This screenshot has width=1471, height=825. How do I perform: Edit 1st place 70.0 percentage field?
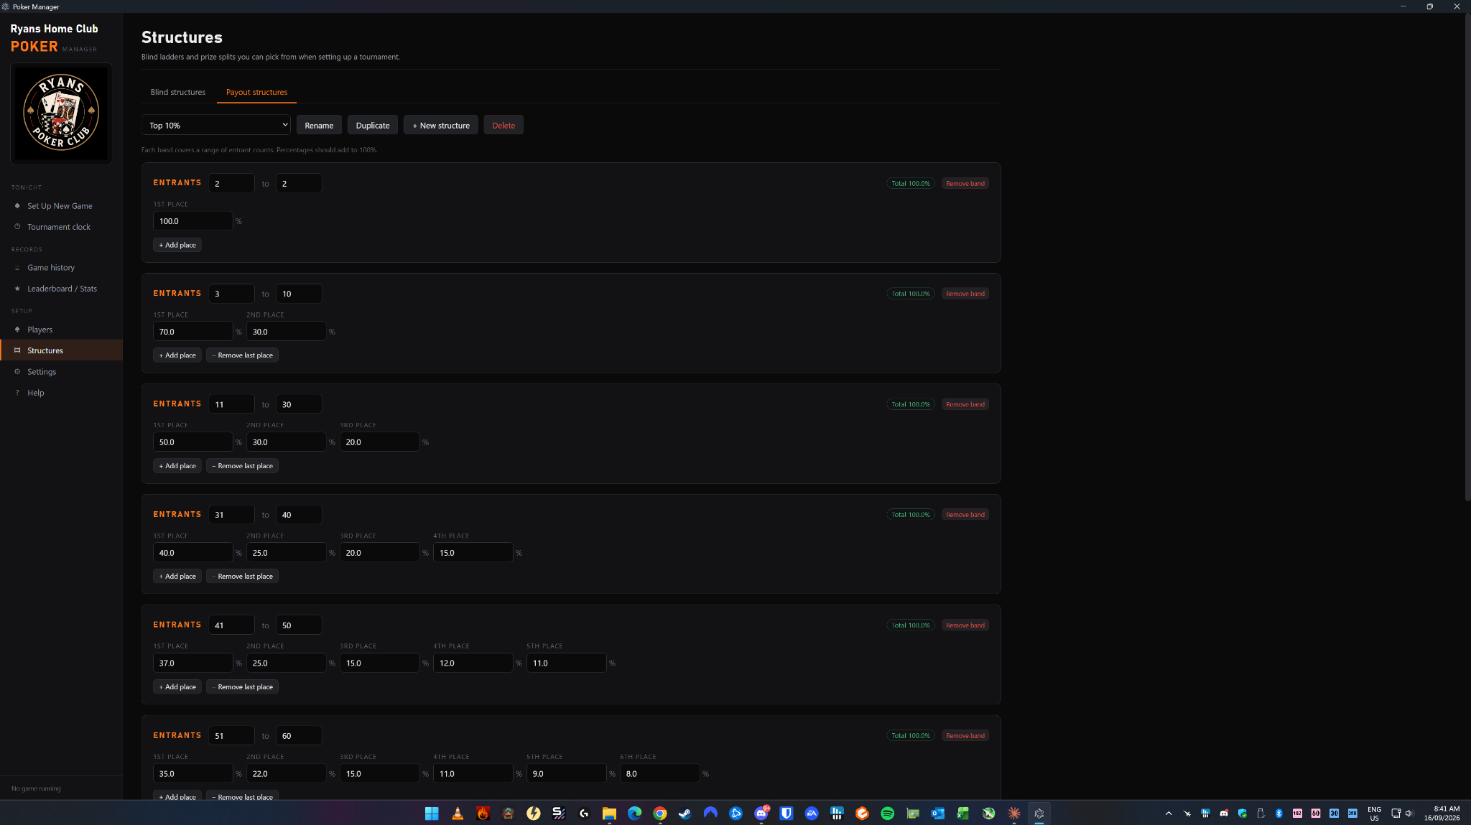pyautogui.click(x=192, y=332)
